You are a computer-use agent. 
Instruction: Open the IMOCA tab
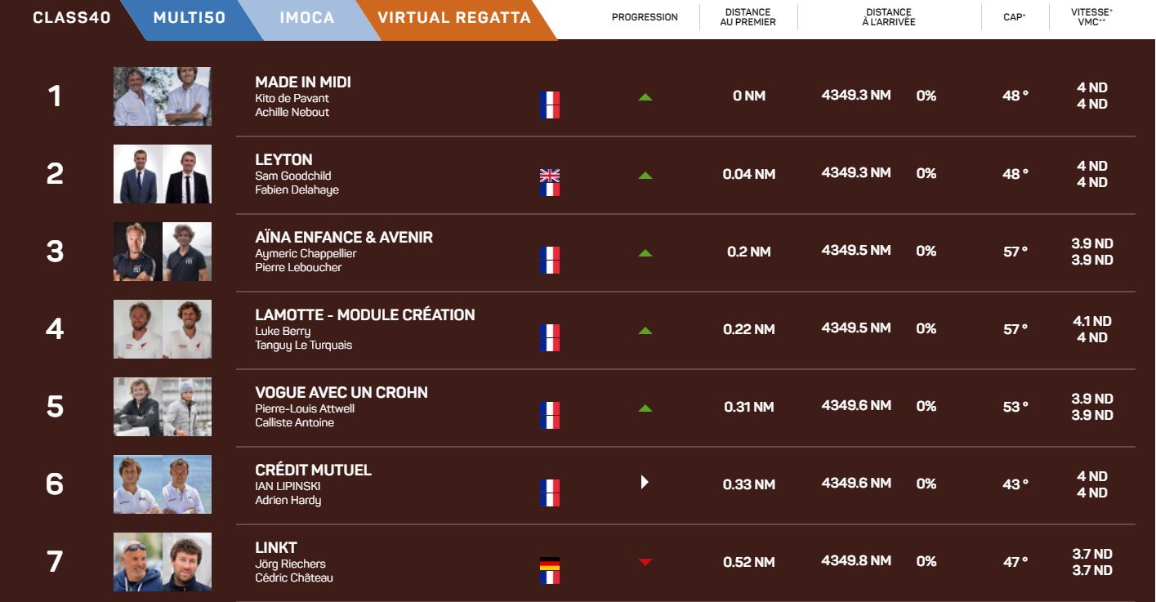click(x=306, y=18)
